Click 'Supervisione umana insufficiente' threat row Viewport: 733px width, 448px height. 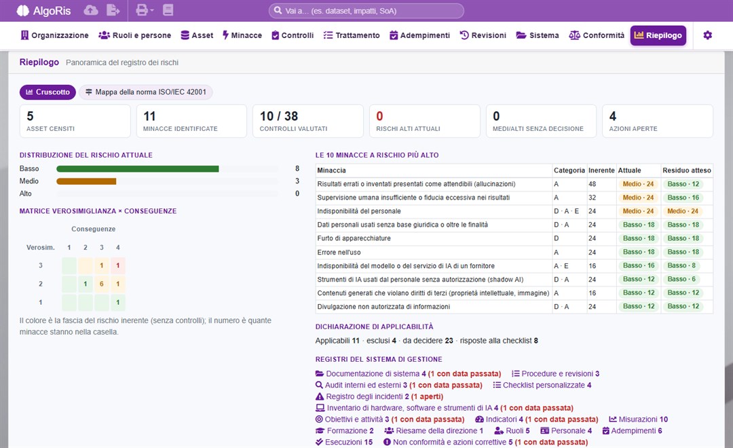[x=514, y=198]
